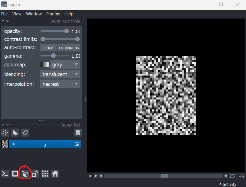
Task: Toggle 2D/3D display mode
Action: [x=15, y=173]
